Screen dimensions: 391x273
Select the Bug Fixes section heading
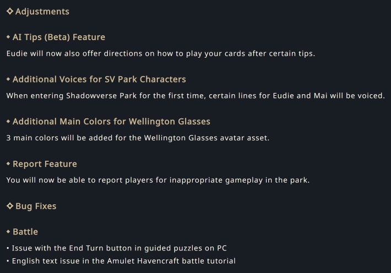(x=36, y=206)
